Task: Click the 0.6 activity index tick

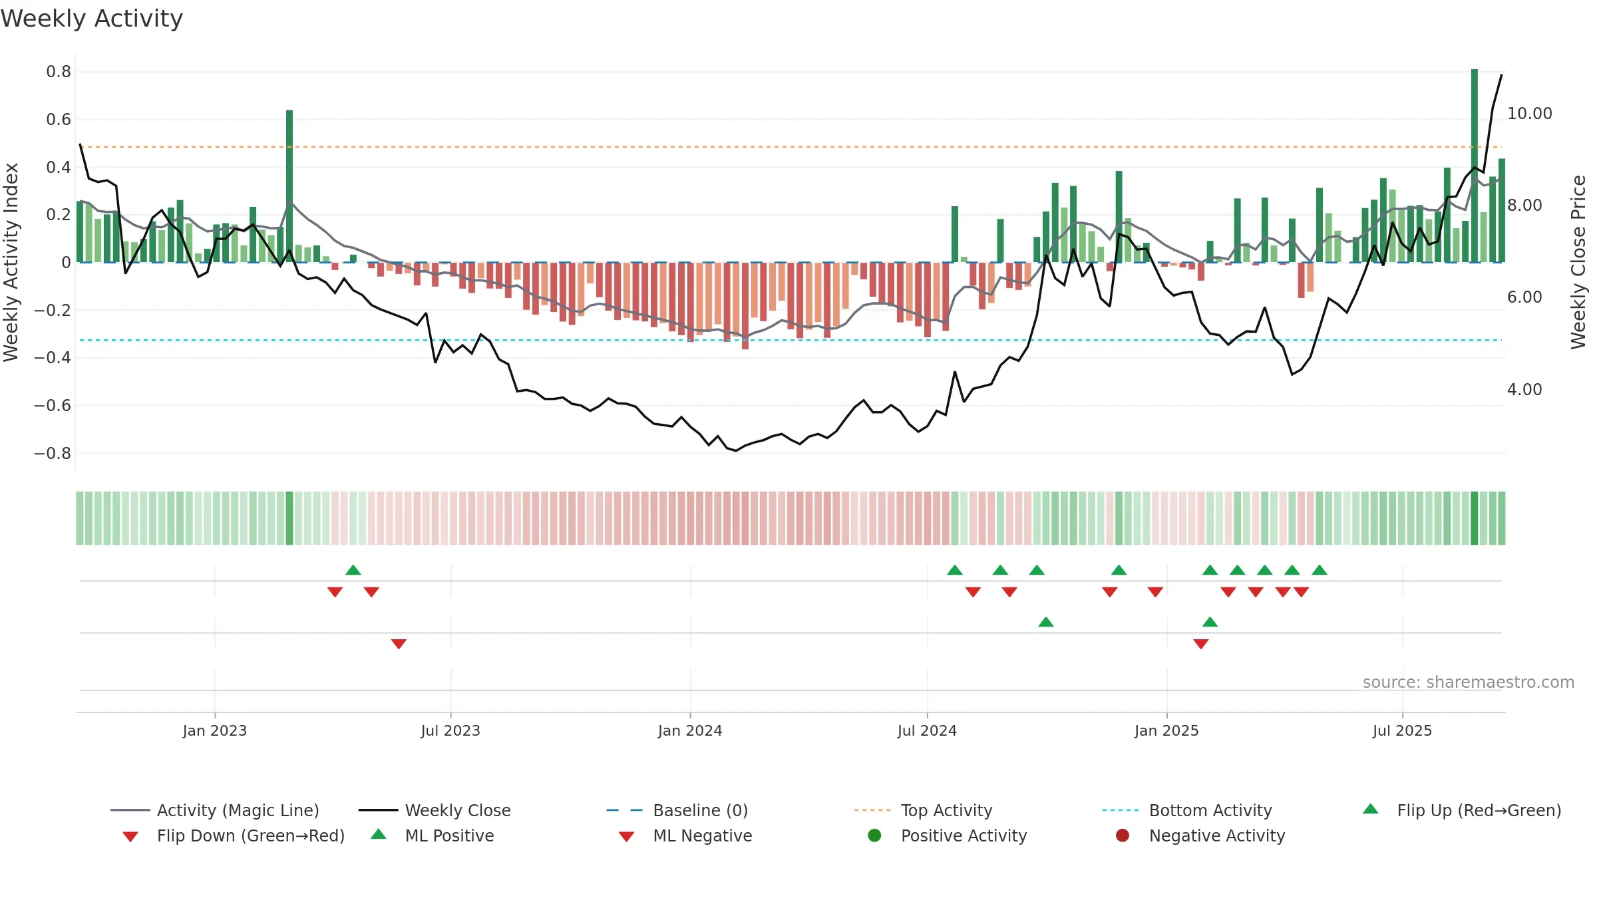Action: (x=59, y=120)
